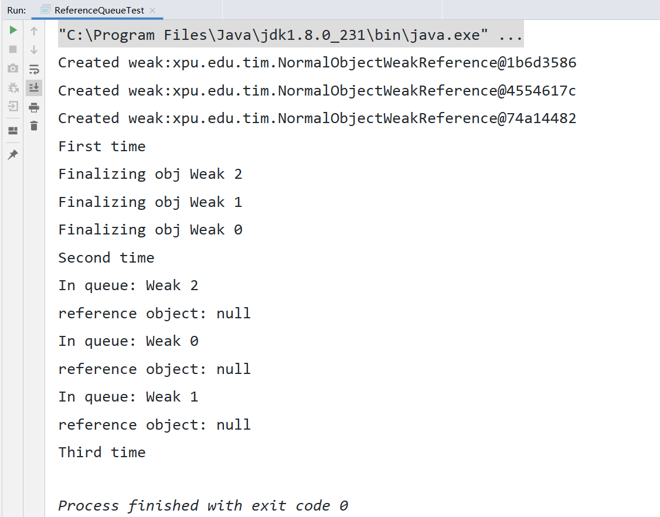The width and height of the screenshot is (660, 517).
Task: Toggle soft-wrap for console output
Action: 34,69
